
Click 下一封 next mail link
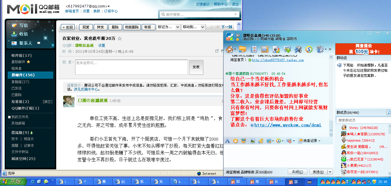227,27
